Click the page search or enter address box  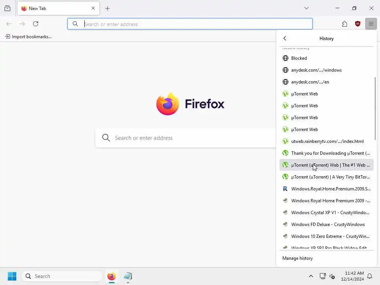186,138
